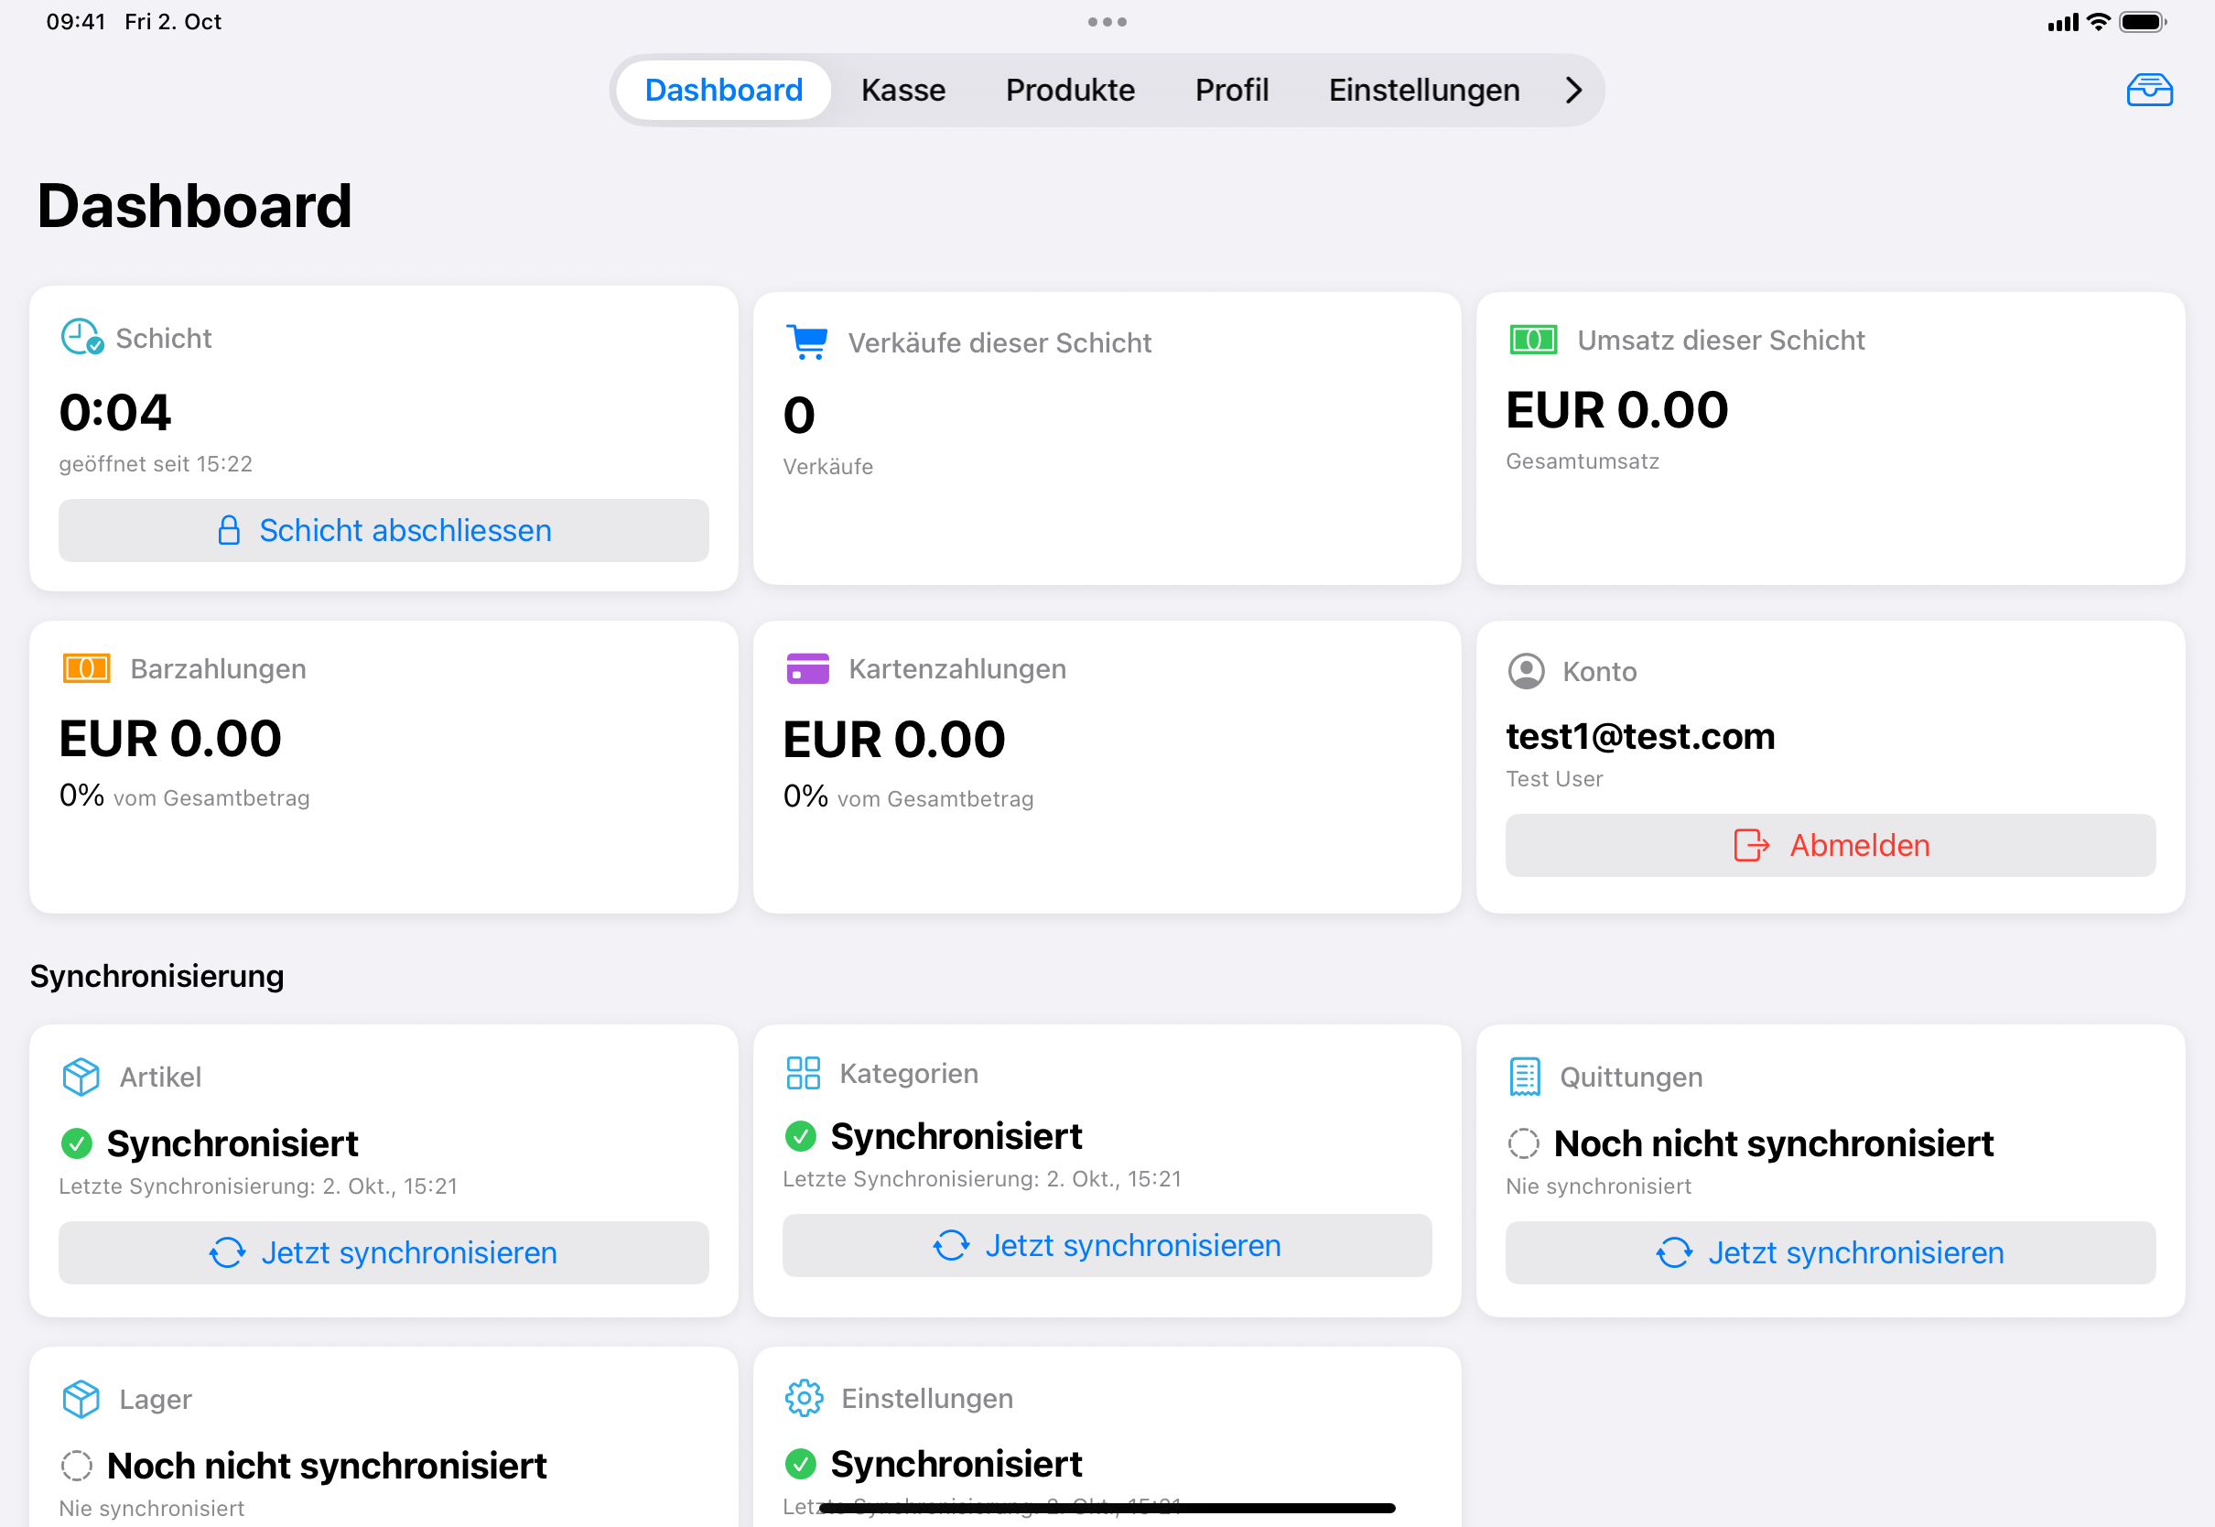Close the shift with Schicht abschliessen

coord(384,530)
